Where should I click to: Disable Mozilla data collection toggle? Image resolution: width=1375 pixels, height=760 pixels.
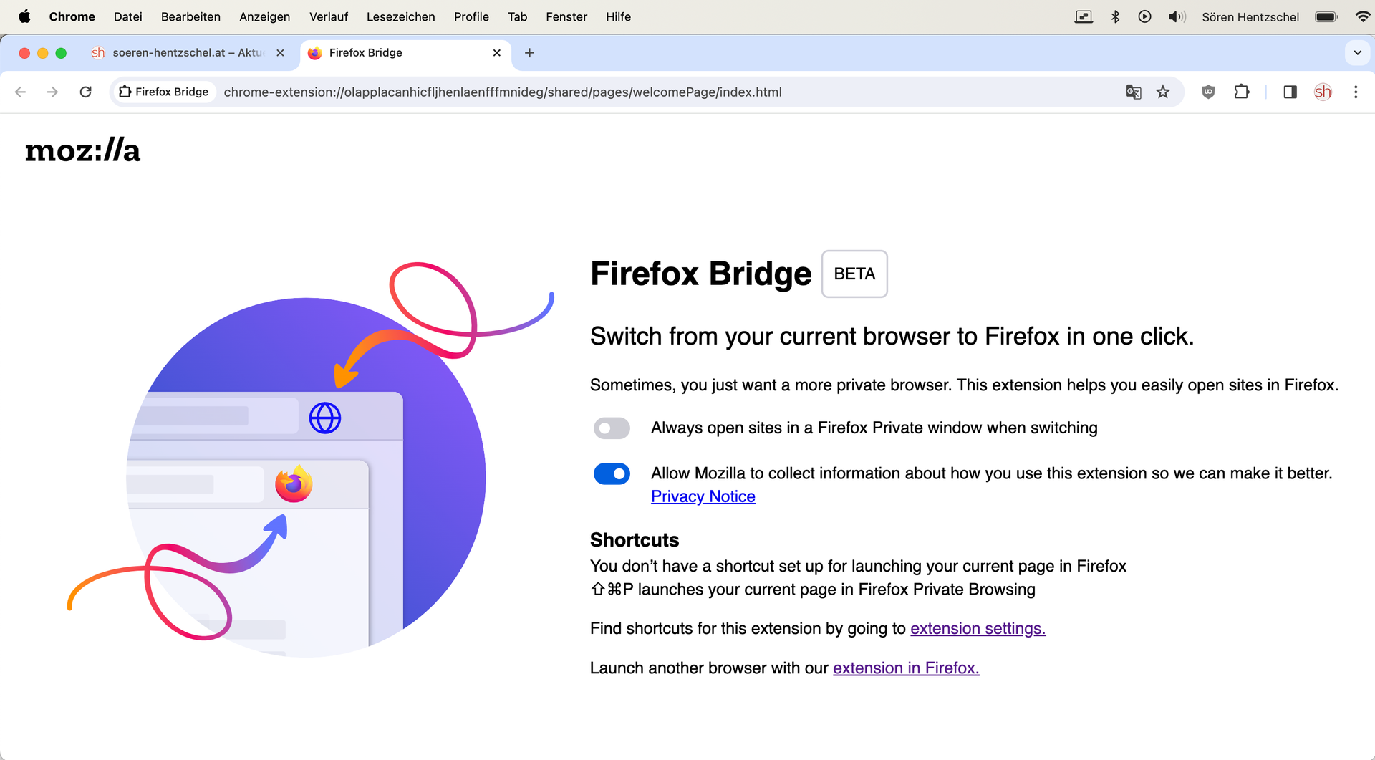(x=612, y=473)
